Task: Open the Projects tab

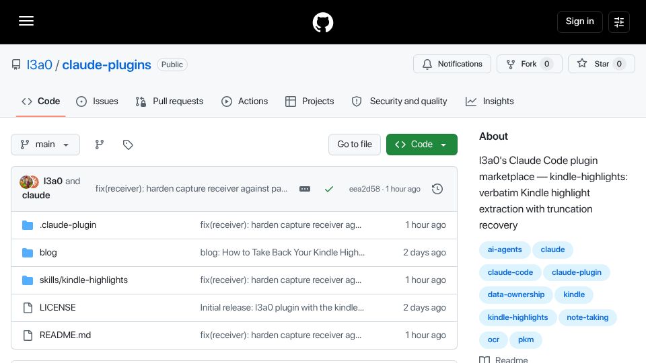Action: click(x=310, y=102)
